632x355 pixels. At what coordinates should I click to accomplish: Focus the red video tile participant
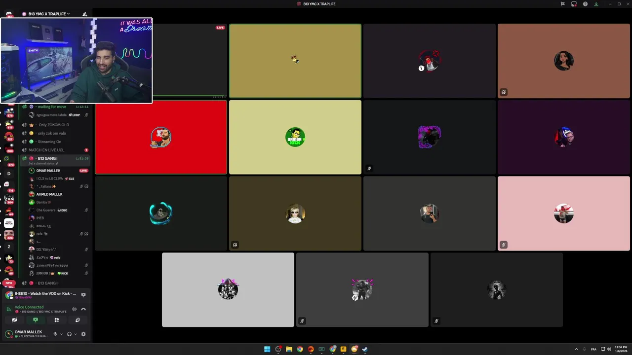click(x=161, y=137)
